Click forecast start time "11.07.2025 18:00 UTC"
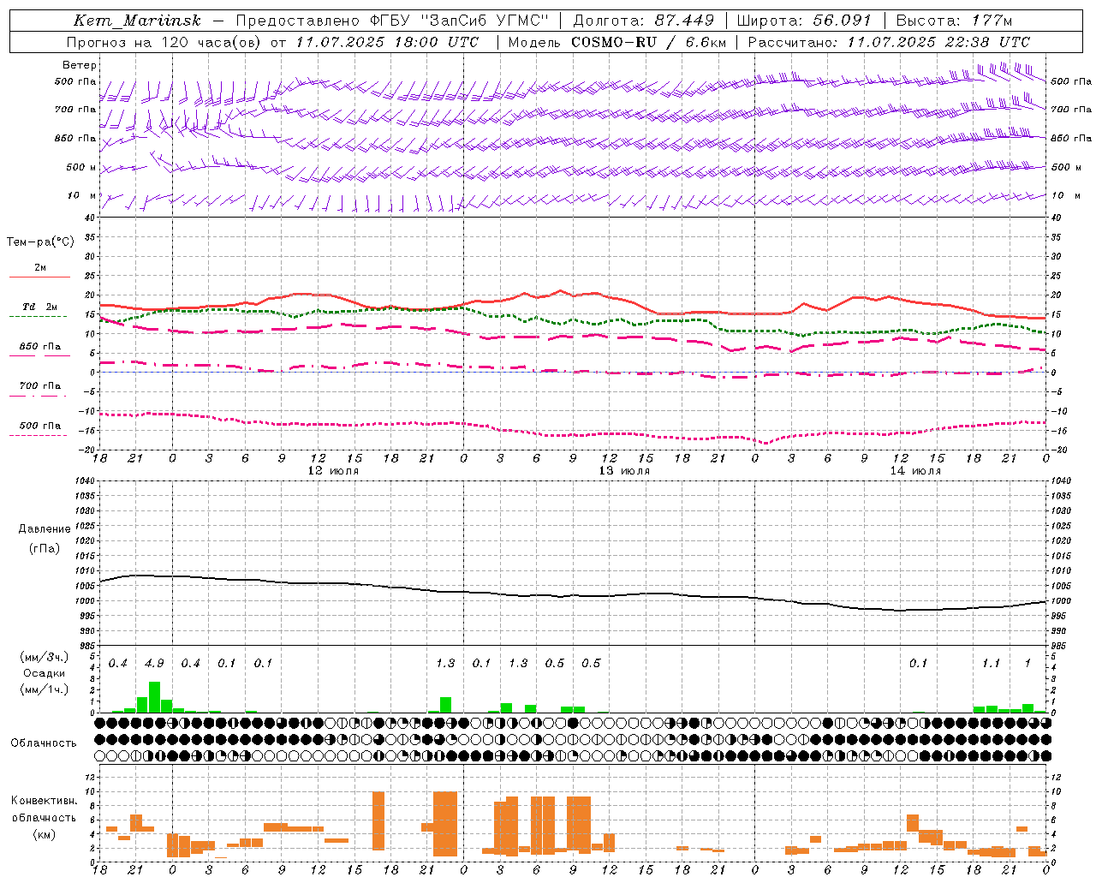 (x=387, y=42)
